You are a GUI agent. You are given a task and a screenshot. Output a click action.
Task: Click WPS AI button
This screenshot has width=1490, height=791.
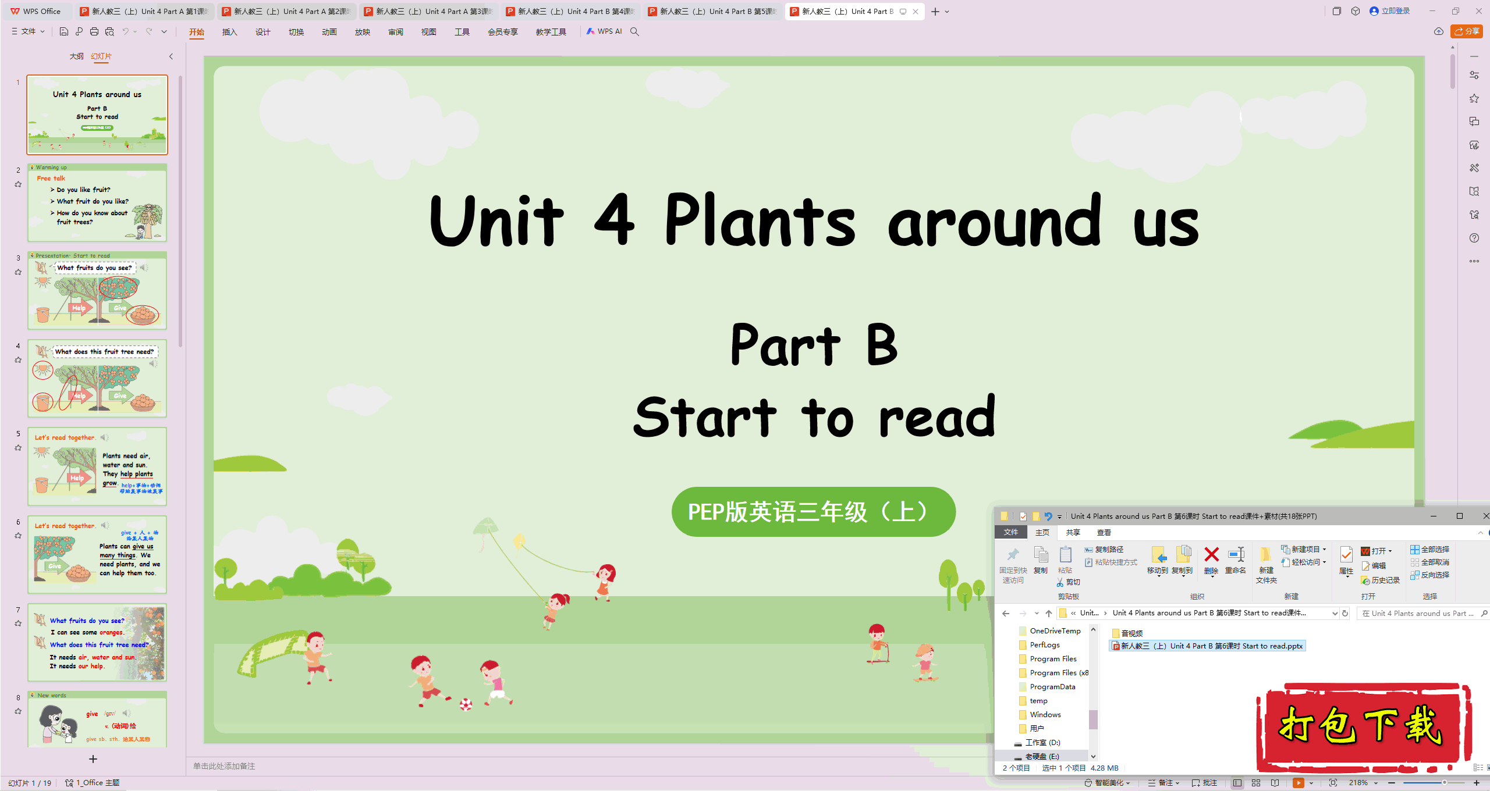tap(604, 31)
